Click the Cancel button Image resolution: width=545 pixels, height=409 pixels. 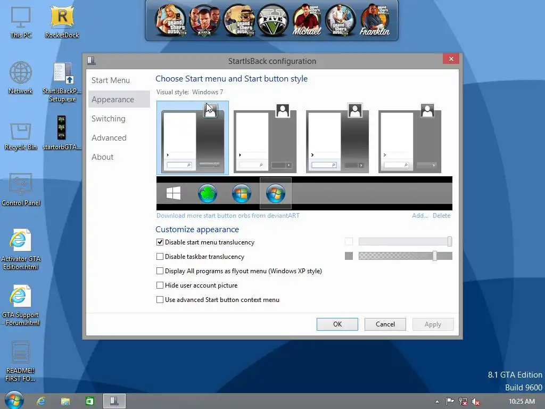point(385,324)
